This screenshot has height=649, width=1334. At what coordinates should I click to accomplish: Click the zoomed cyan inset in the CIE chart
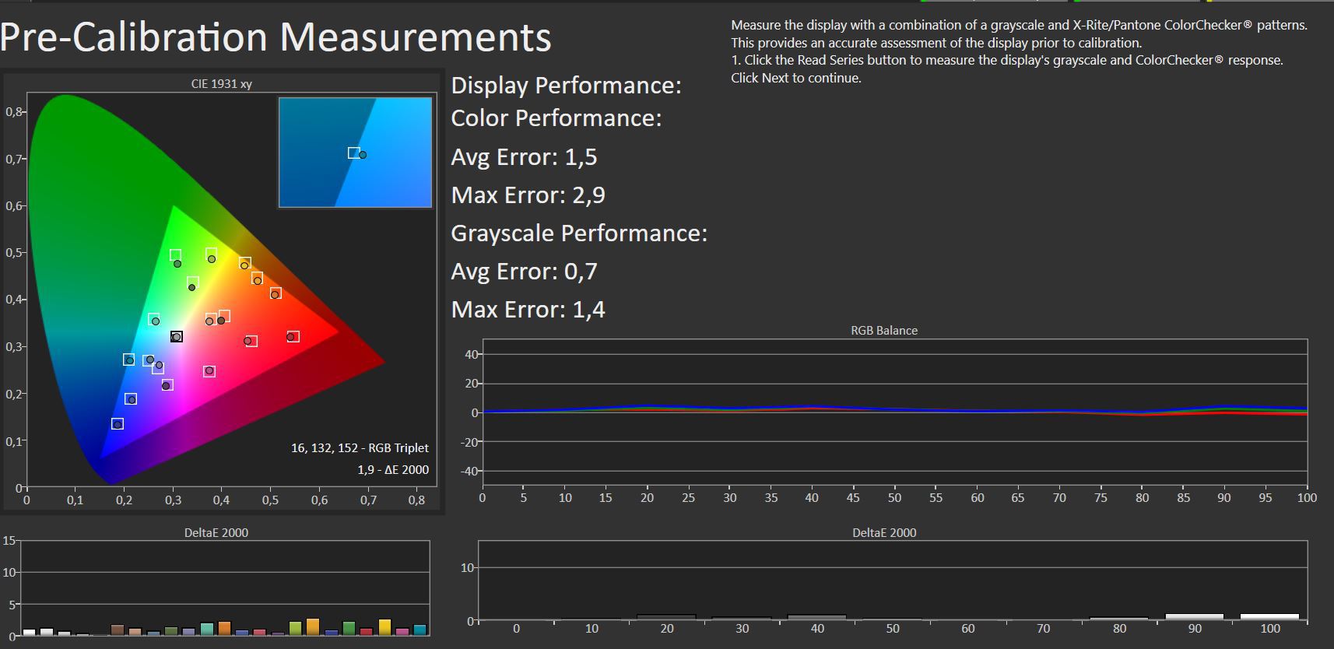(x=355, y=153)
